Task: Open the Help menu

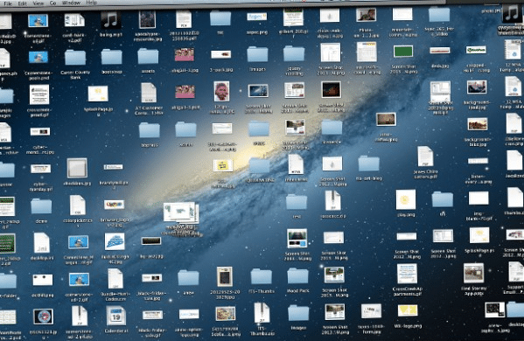Action: [x=91, y=3]
